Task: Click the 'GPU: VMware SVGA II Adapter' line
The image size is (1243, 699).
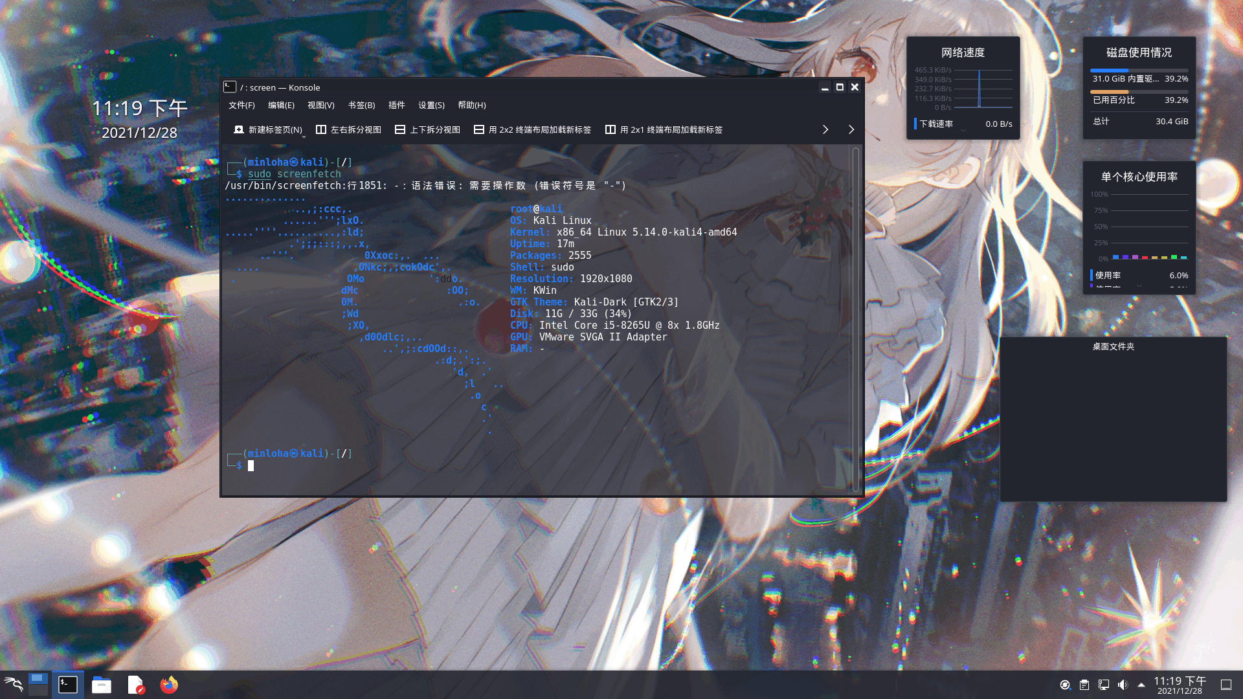Action: tap(588, 337)
